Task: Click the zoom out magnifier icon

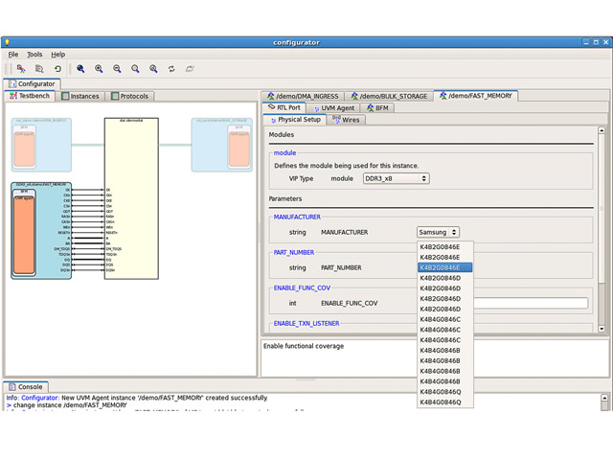Action: coord(117,69)
